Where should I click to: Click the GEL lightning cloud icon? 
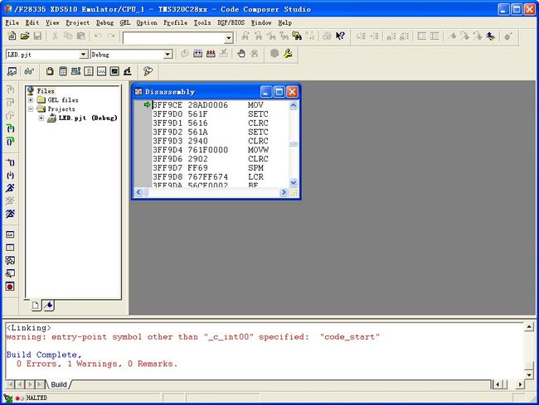[x=148, y=71]
